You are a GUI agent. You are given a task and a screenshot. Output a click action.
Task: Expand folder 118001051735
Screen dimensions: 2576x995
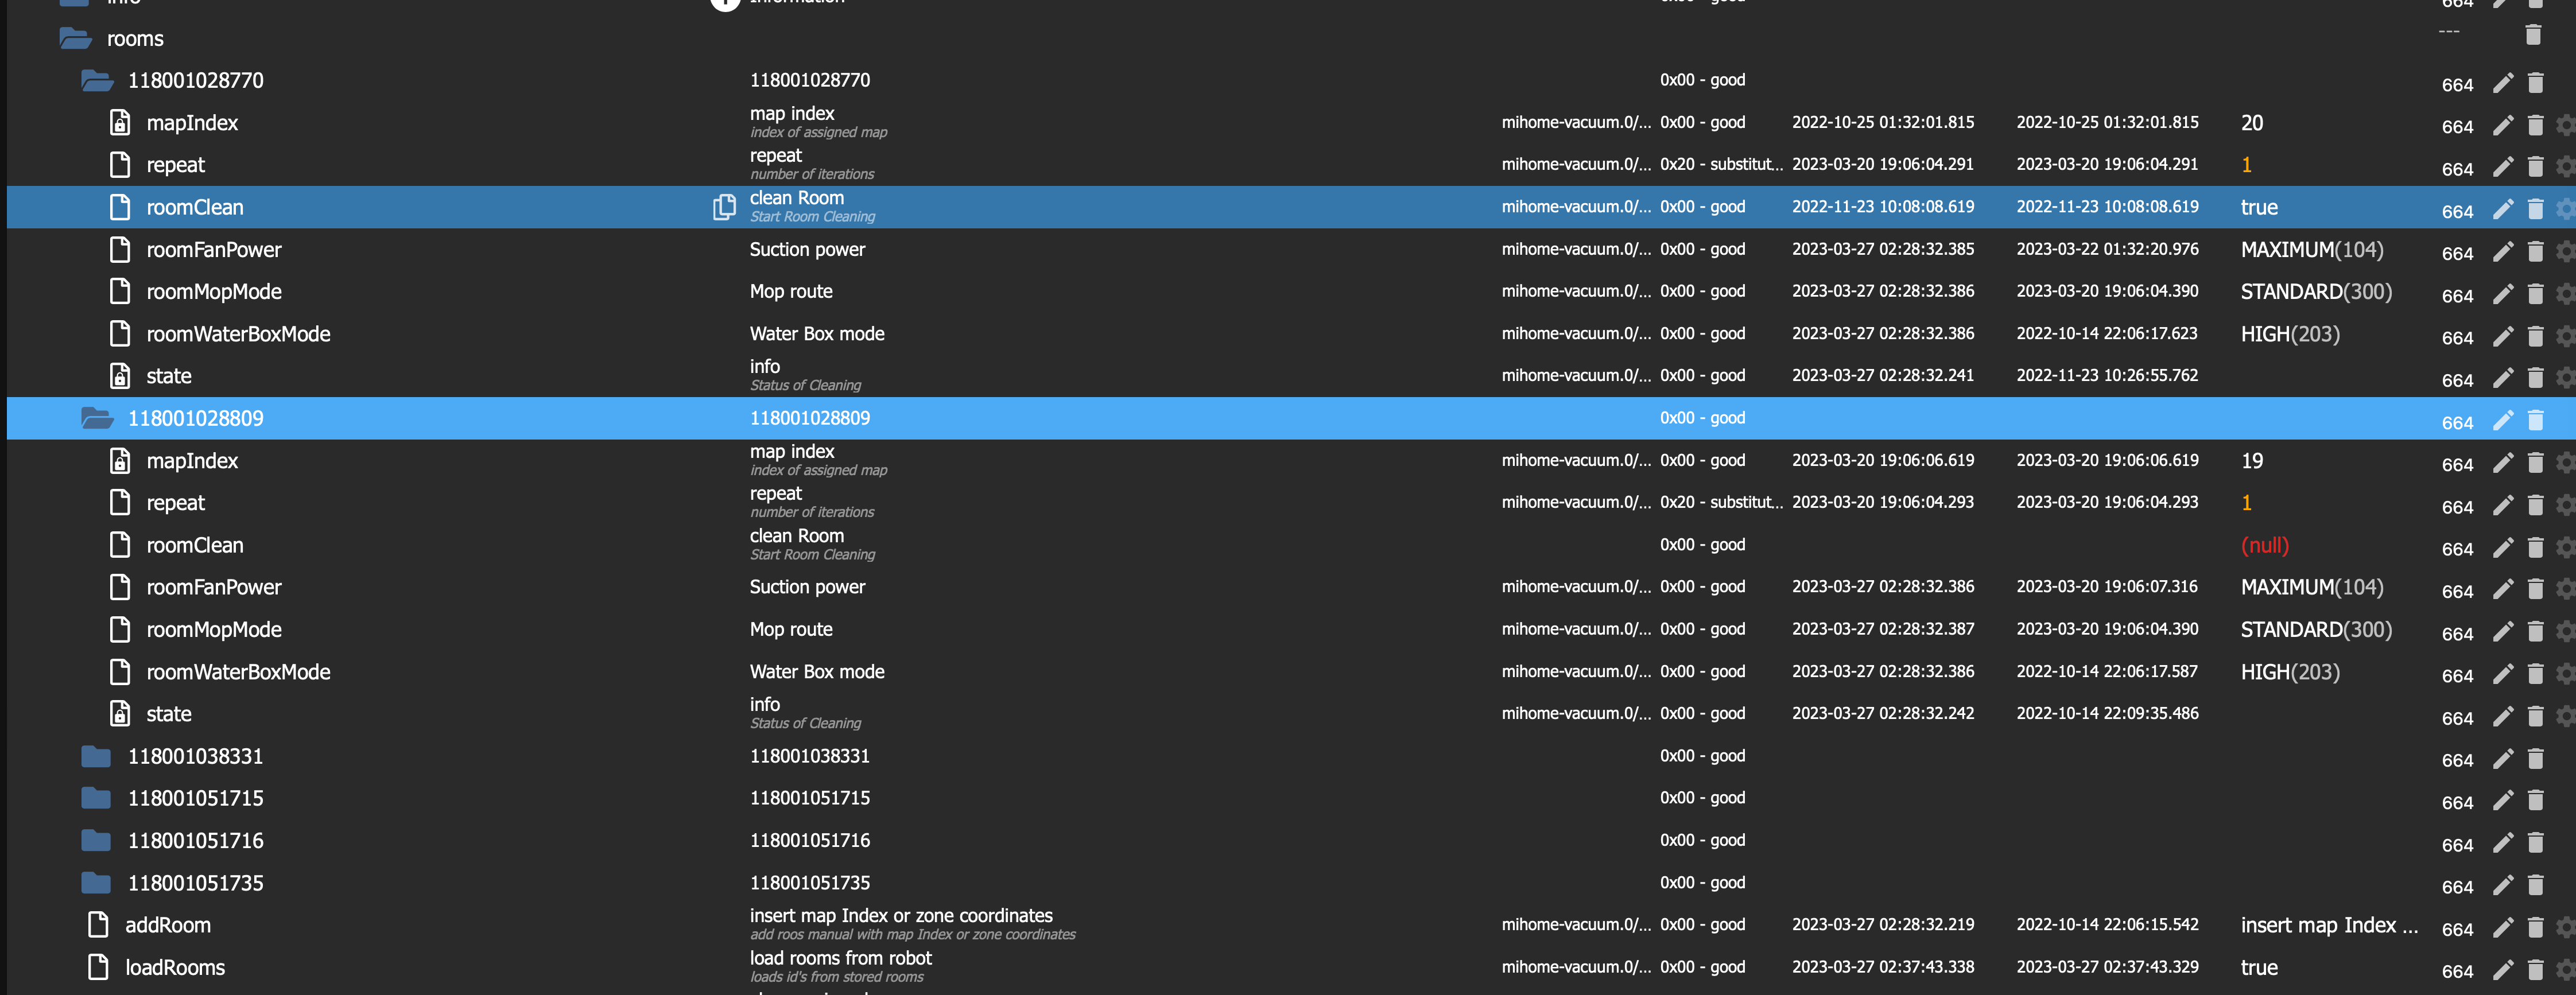tap(96, 883)
